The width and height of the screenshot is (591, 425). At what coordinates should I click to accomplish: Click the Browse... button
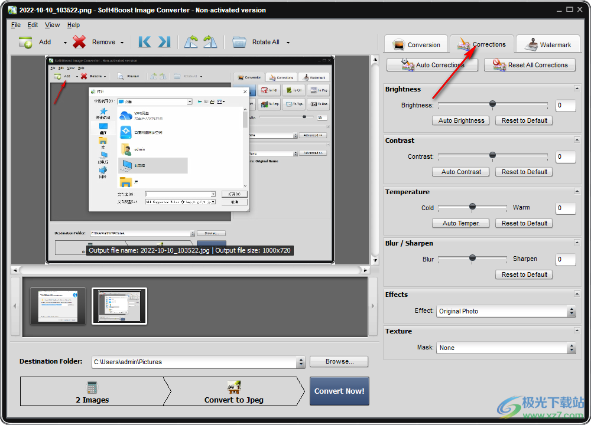point(339,361)
